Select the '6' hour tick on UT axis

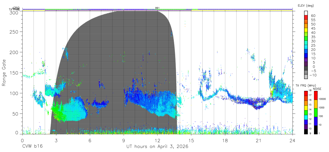[x=90, y=140]
